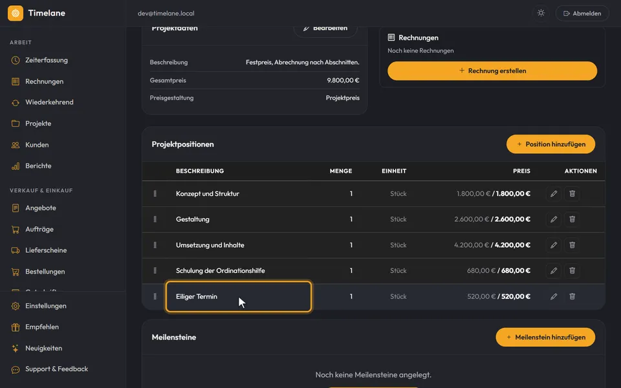Click the Angebote document icon
The width and height of the screenshot is (621, 388).
tap(16, 208)
